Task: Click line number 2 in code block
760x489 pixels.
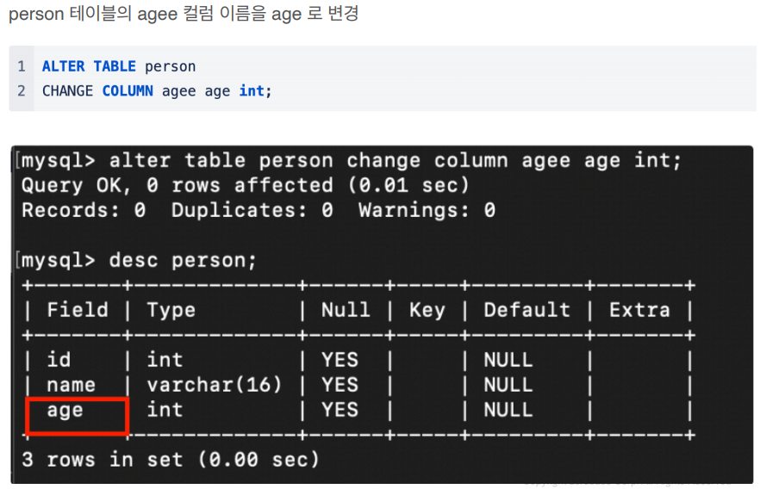Action: 22,91
